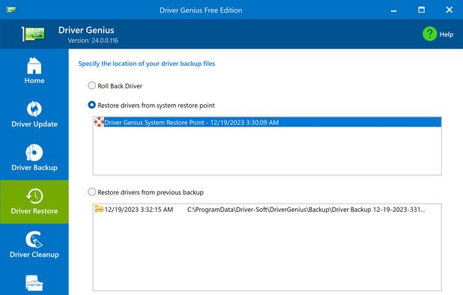
Task: Click the lifebuoy icon of restore point row
Action: click(x=99, y=122)
